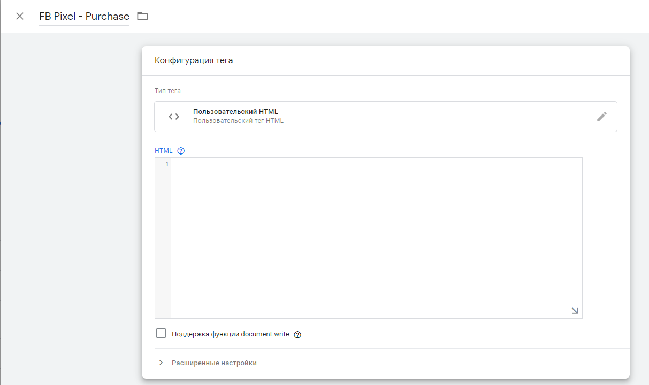This screenshot has width=649, height=385.
Task: Open help icon next to HTML label
Action: (181, 151)
